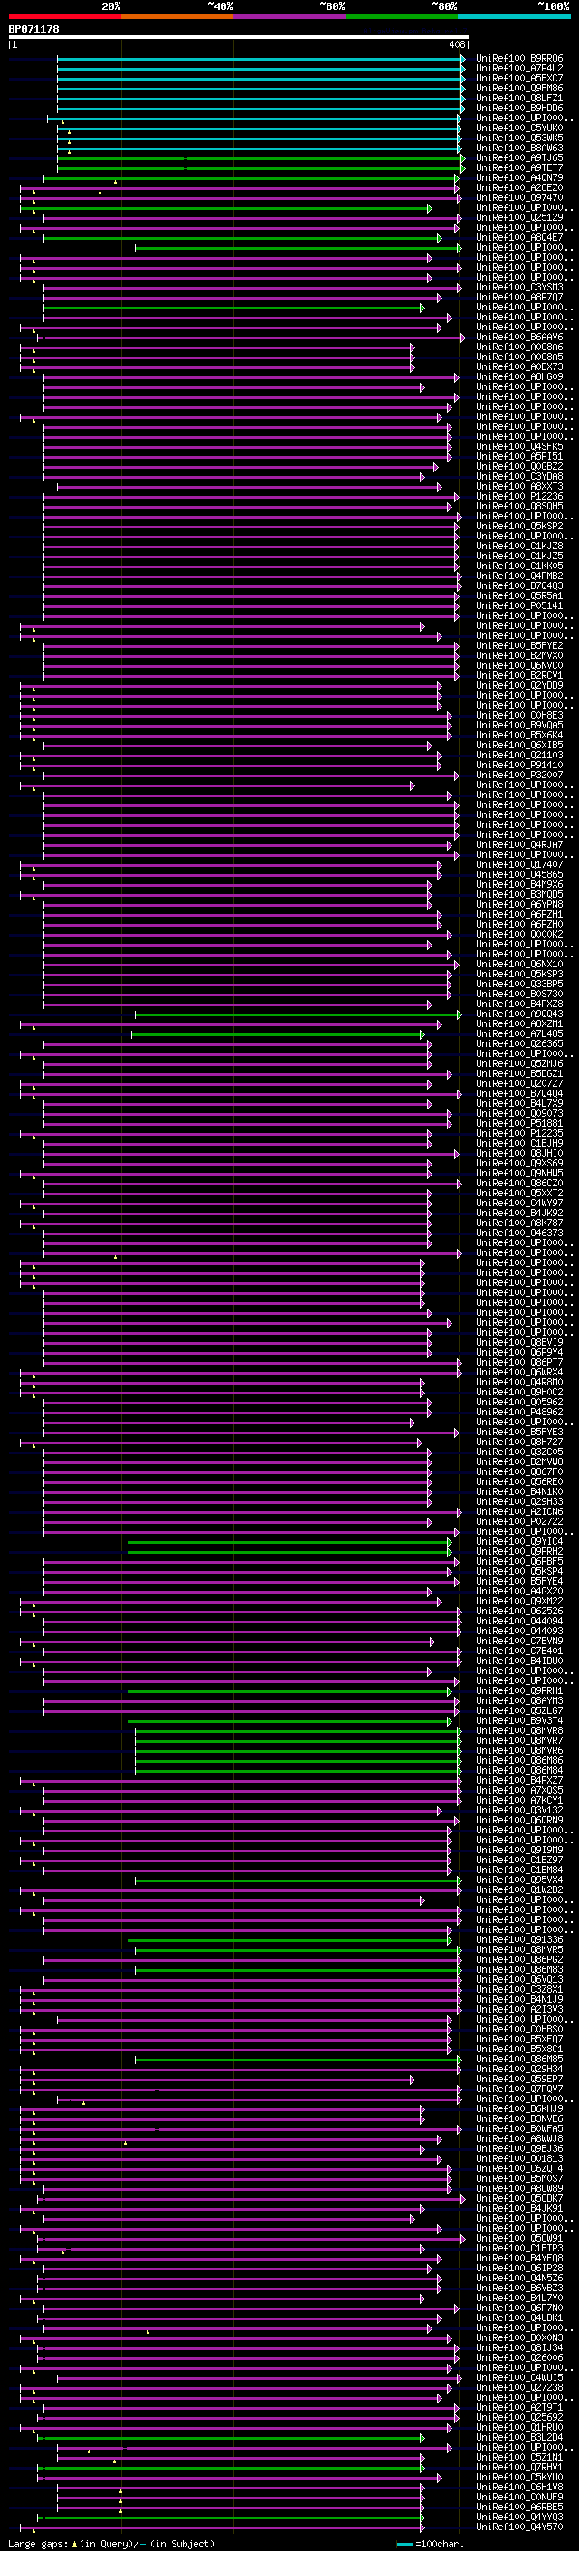
Task: Select the UniRef100_A2CEZ0 hit name
Action: (519, 188)
